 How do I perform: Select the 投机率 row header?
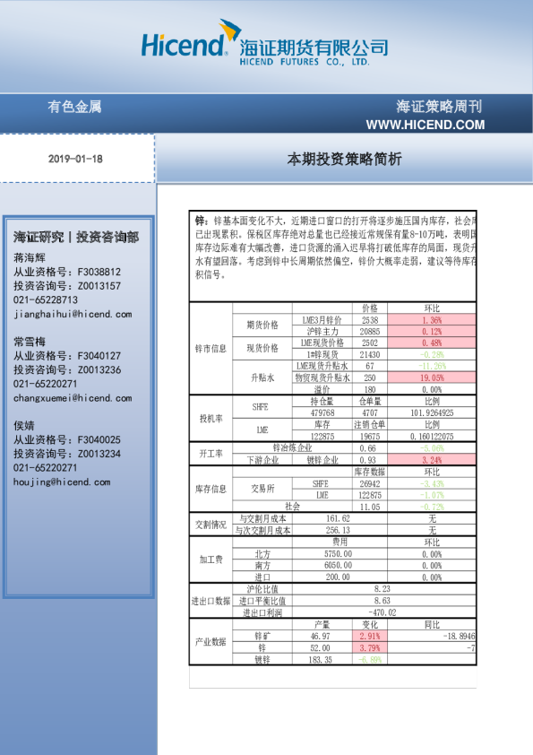coord(211,419)
